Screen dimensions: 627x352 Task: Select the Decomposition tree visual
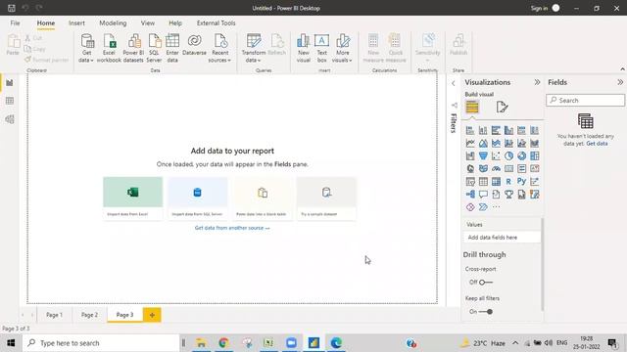tap(470, 195)
